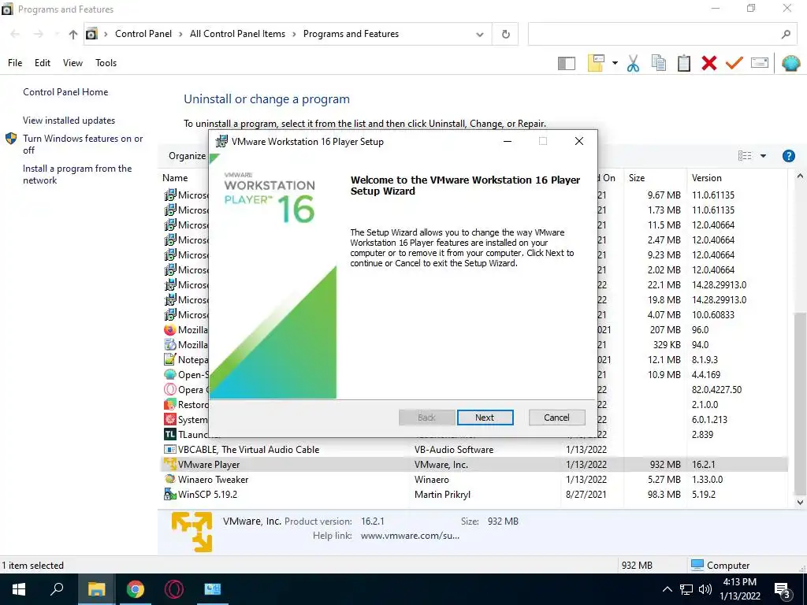This screenshot has width=807, height=605.
Task: Click the Copy toolbar icon
Action: 658,63
